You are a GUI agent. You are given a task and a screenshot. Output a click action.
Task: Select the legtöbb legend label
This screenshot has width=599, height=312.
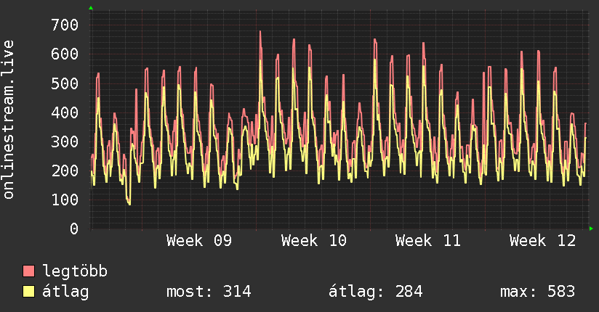pyautogui.click(x=75, y=271)
